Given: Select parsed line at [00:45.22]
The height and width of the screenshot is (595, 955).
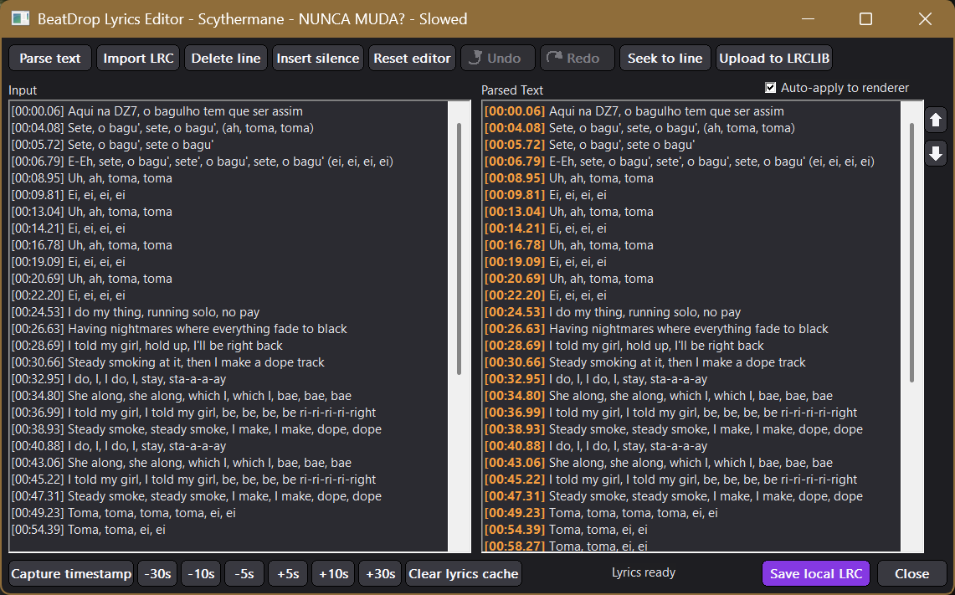Looking at the screenshot, I should tap(670, 480).
